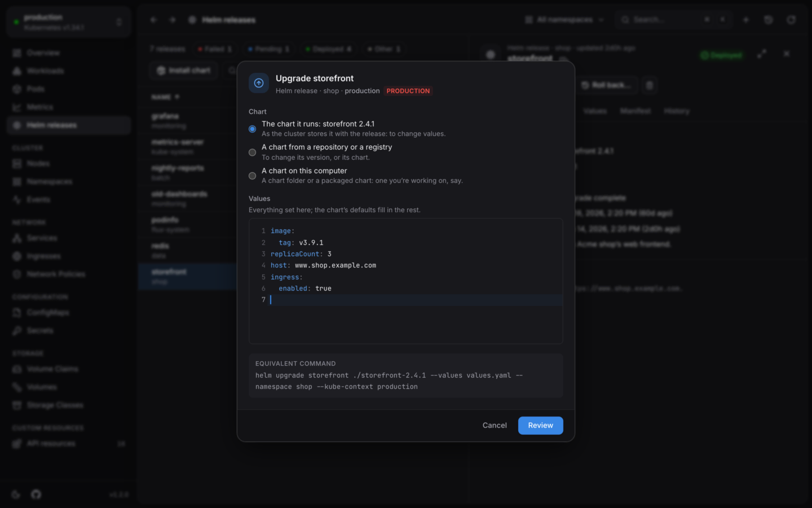This screenshot has width=812, height=508.
Task: Click the trash icon next to Roll back
Action: 650,85
